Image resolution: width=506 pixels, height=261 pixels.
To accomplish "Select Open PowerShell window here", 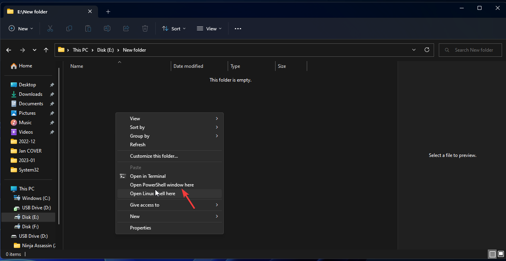I will [162, 185].
